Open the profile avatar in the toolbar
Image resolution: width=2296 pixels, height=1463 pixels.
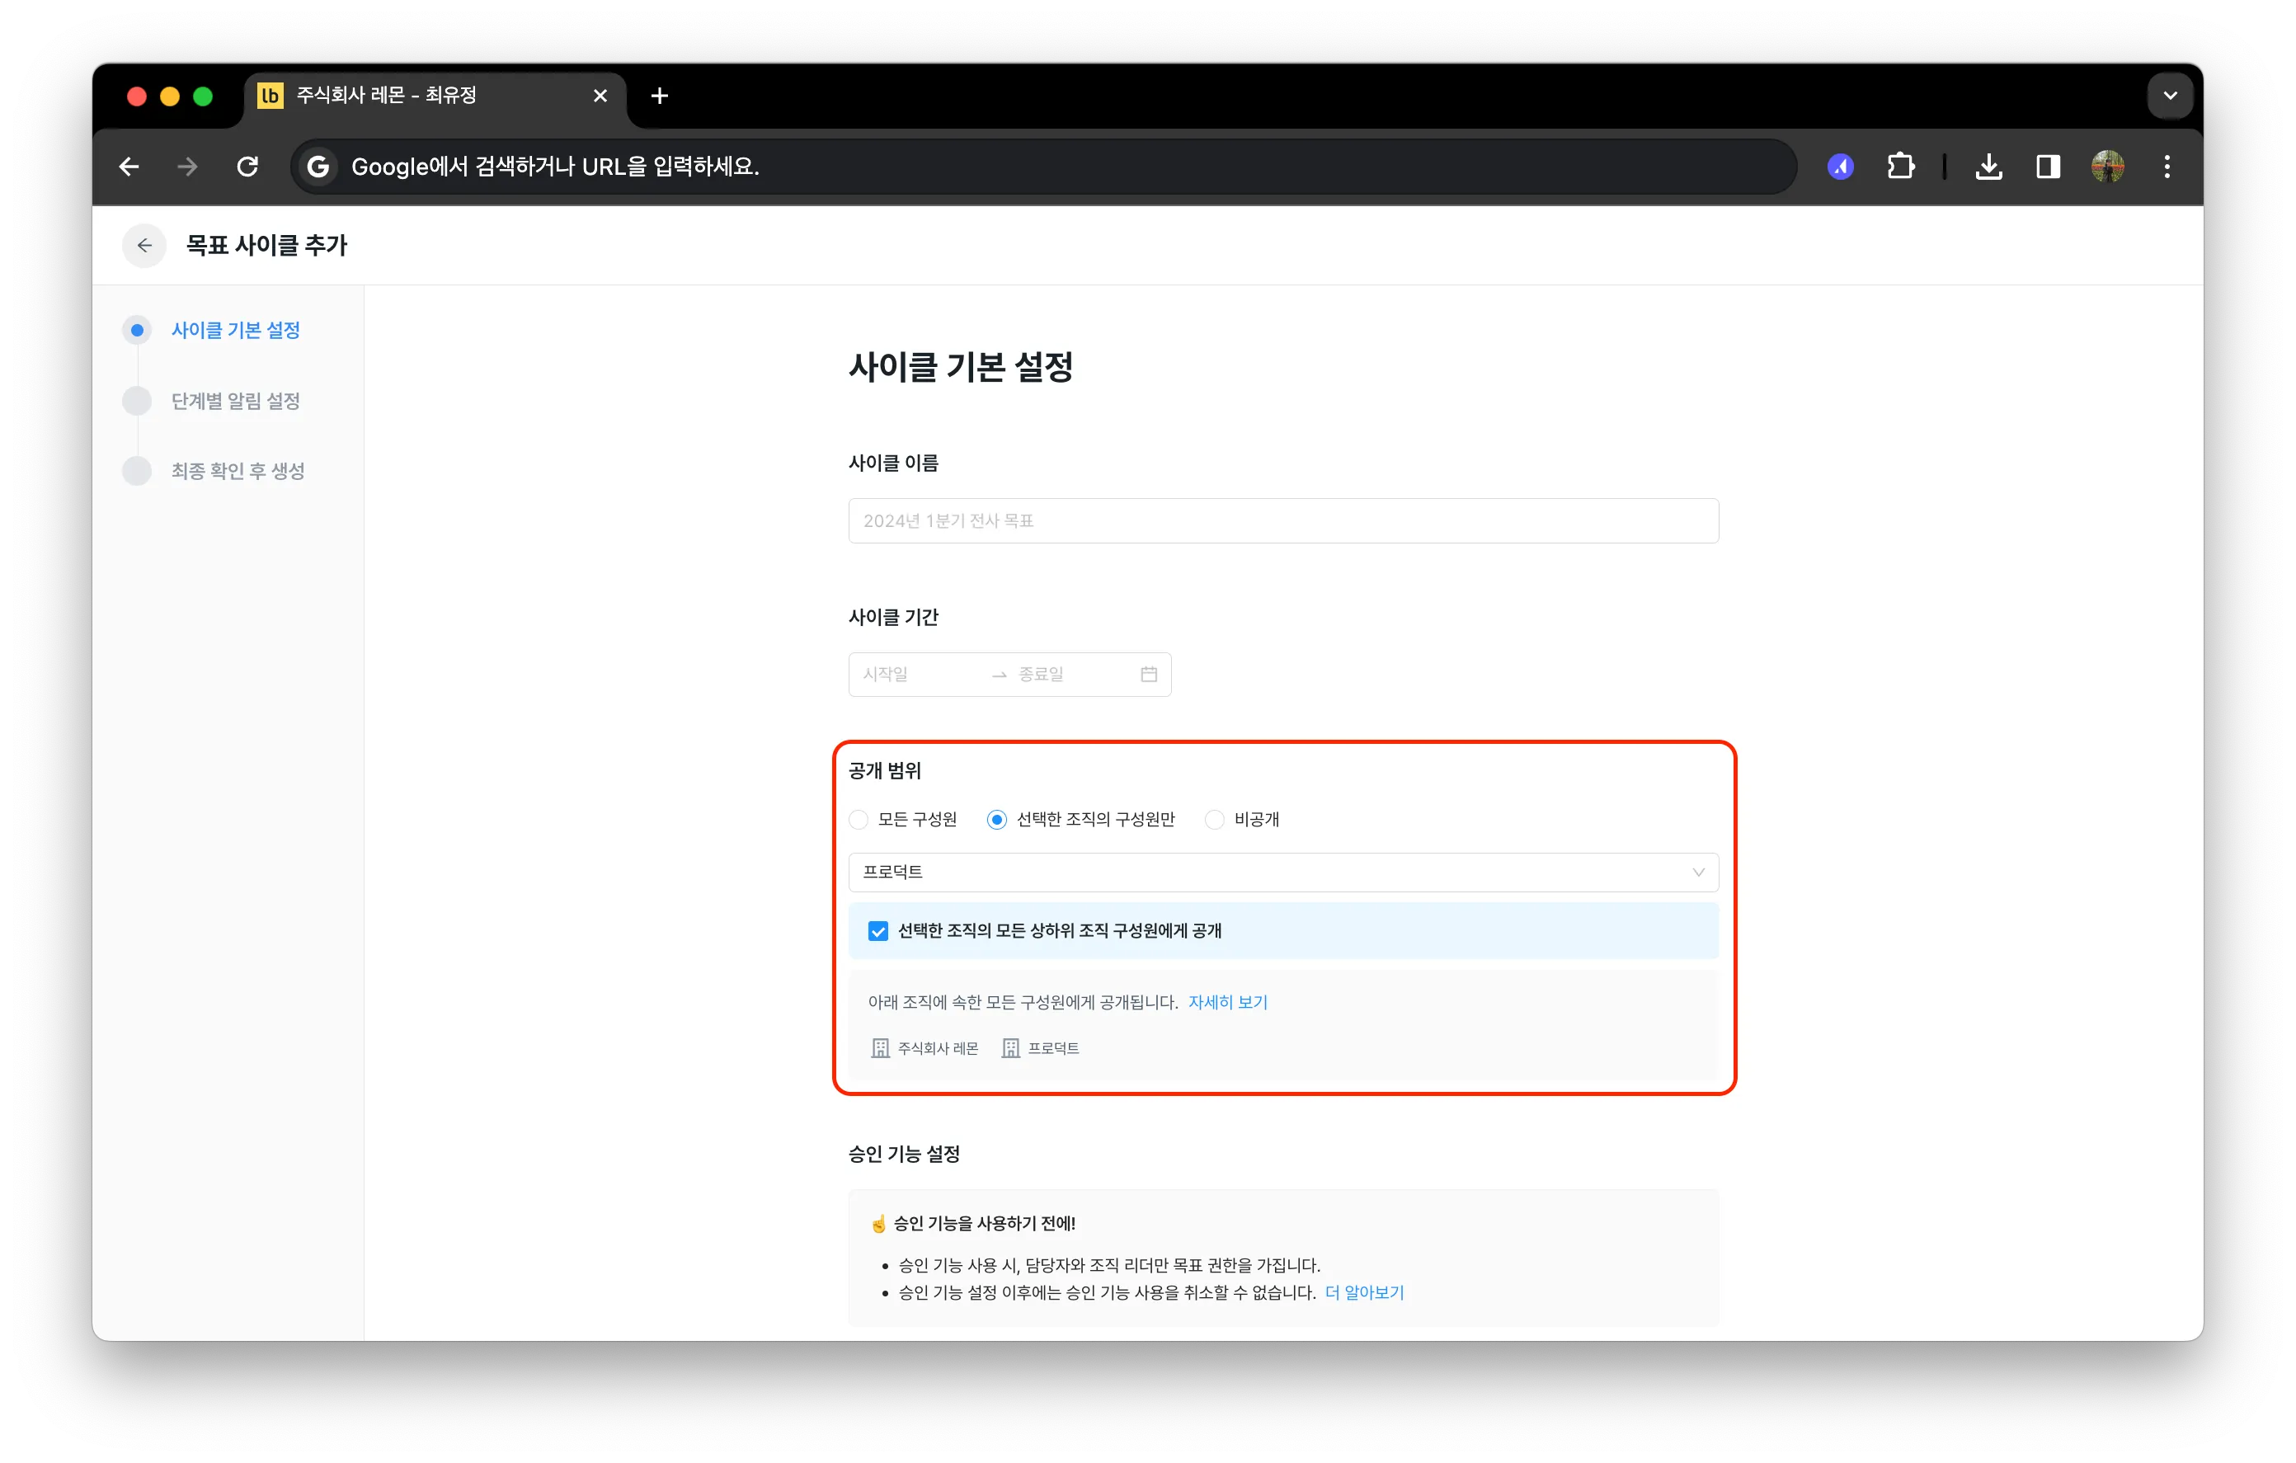[2107, 167]
